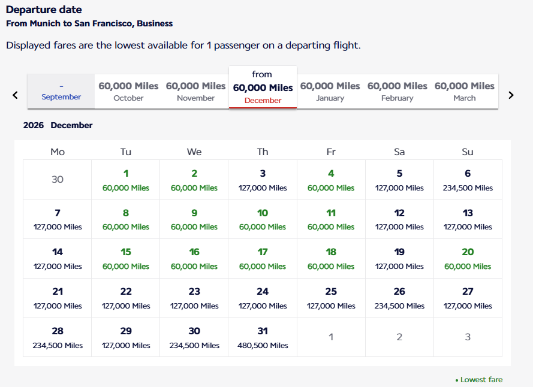
Task: Select the December month tab
Action: pos(263,87)
